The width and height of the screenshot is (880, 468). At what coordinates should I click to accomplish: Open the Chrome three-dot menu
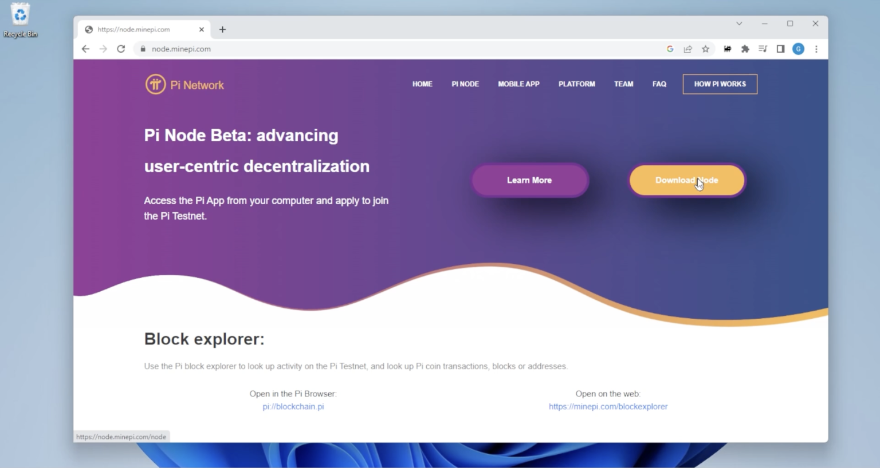(x=816, y=49)
